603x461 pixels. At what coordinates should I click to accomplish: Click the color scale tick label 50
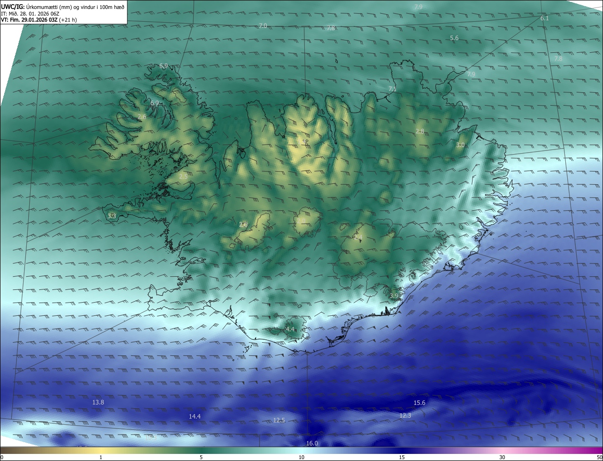(x=599, y=457)
